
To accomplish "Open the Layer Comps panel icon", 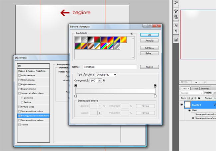I will pyautogui.click(x=176, y=40).
